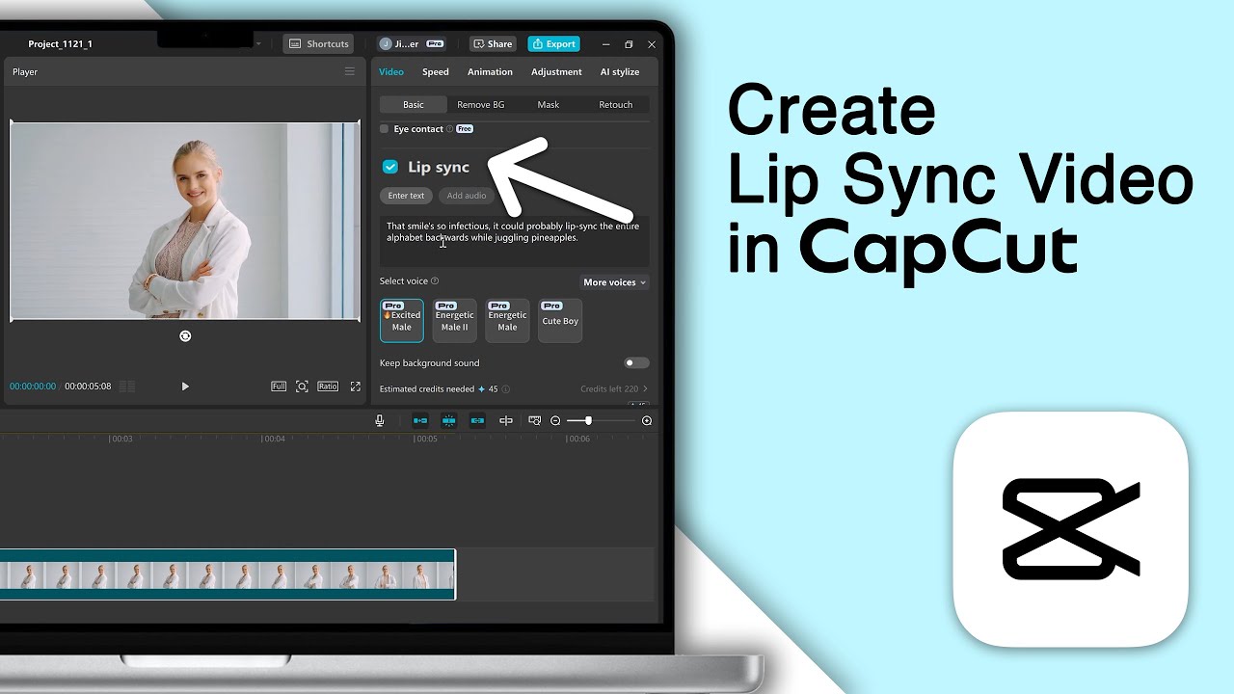The width and height of the screenshot is (1234, 694).
Task: Click the current time 00:00:00:00 readout
Action: (33, 387)
